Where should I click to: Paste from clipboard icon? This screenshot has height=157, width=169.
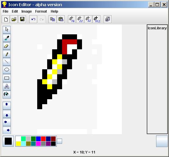point(61,19)
